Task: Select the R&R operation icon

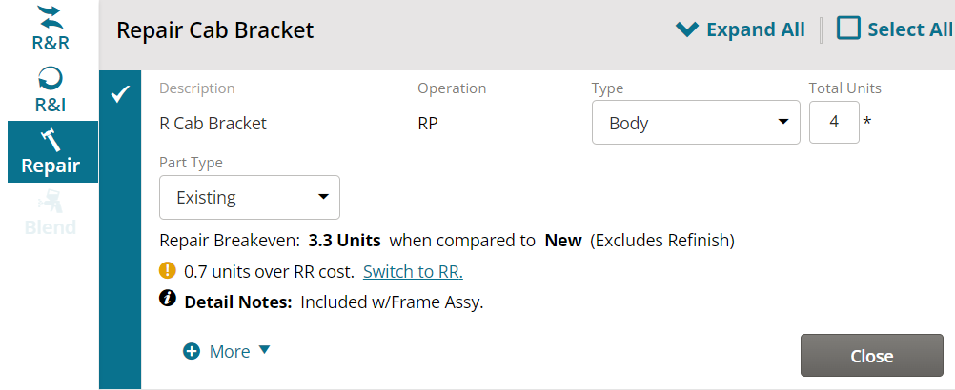Action: (51, 17)
